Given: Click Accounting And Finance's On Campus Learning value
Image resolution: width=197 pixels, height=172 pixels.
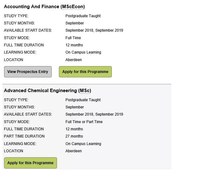Looking at the screenshot, I should tap(83, 52).
